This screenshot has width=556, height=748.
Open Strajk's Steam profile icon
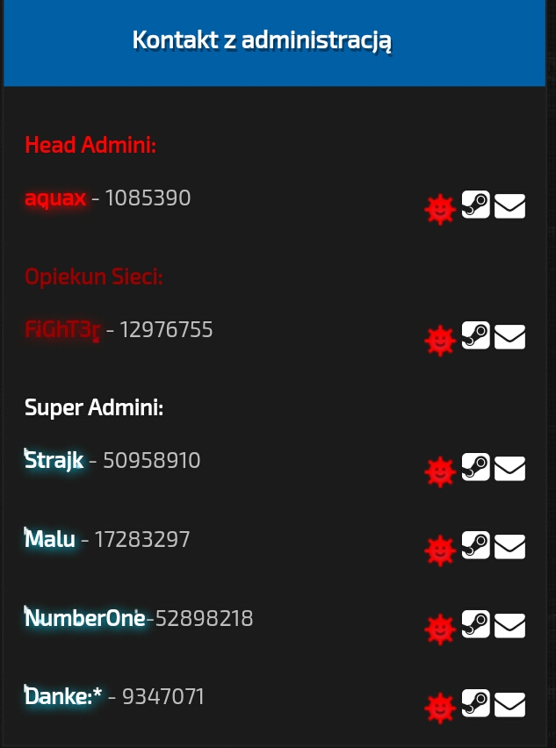[476, 466]
